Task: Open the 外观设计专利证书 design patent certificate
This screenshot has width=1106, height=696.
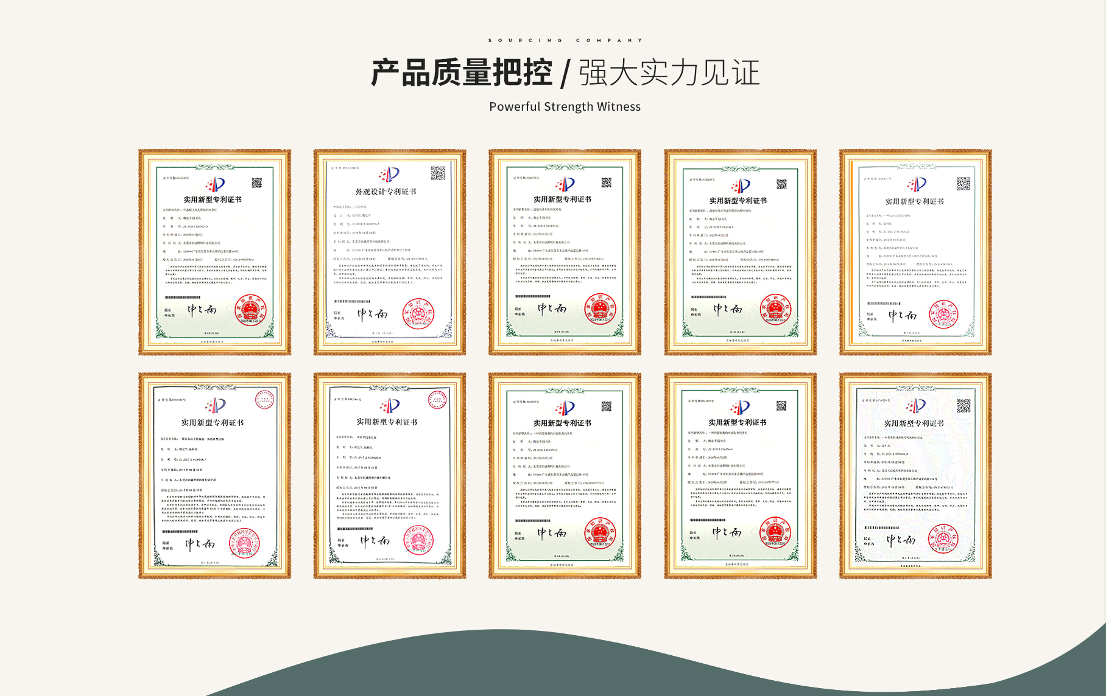Action: 389,252
